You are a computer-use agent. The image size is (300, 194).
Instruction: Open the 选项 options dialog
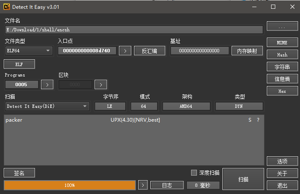click(x=282, y=161)
